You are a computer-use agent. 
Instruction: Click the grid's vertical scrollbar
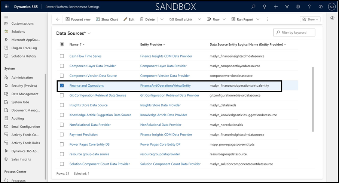point(313,99)
